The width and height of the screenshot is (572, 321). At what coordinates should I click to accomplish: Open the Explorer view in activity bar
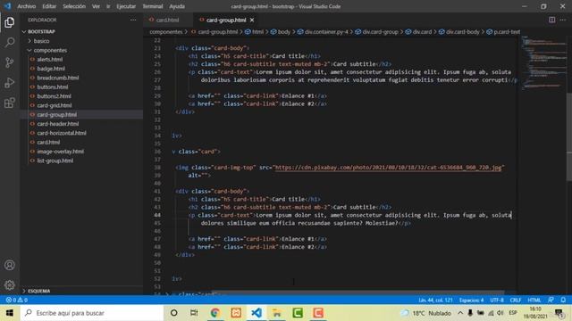(x=10, y=22)
